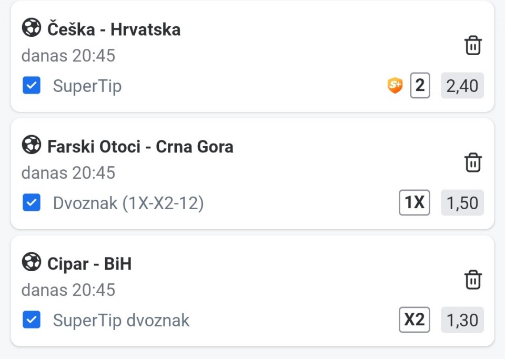
Task: Click soccer ball icon beside Češka - Hrvatska
Action: click(x=32, y=28)
